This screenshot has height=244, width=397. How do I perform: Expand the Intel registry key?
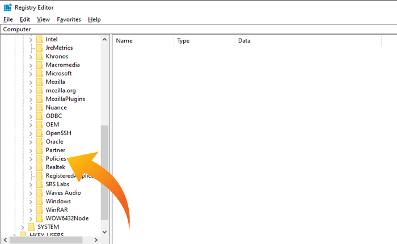click(x=31, y=40)
